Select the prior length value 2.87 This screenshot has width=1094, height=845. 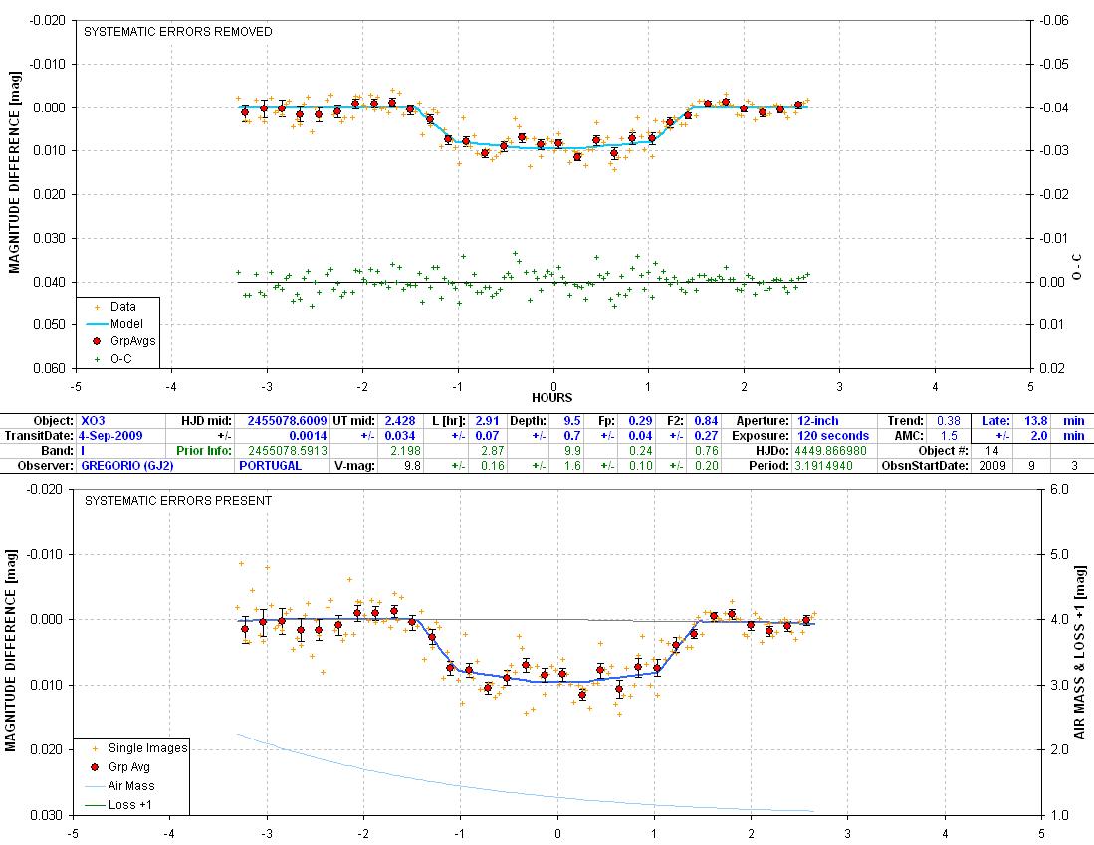pyautogui.click(x=492, y=450)
